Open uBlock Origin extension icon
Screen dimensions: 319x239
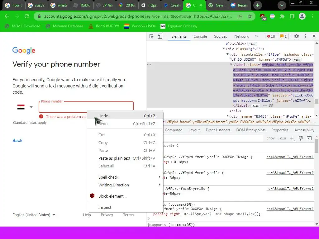pos(263,17)
